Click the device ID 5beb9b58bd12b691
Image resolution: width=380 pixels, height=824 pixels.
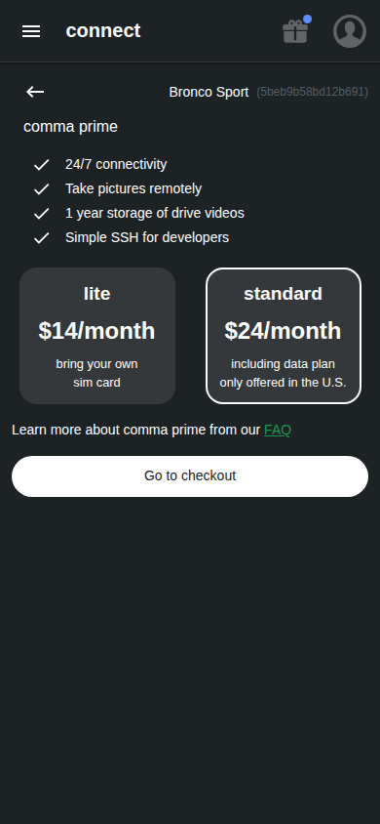(x=313, y=92)
